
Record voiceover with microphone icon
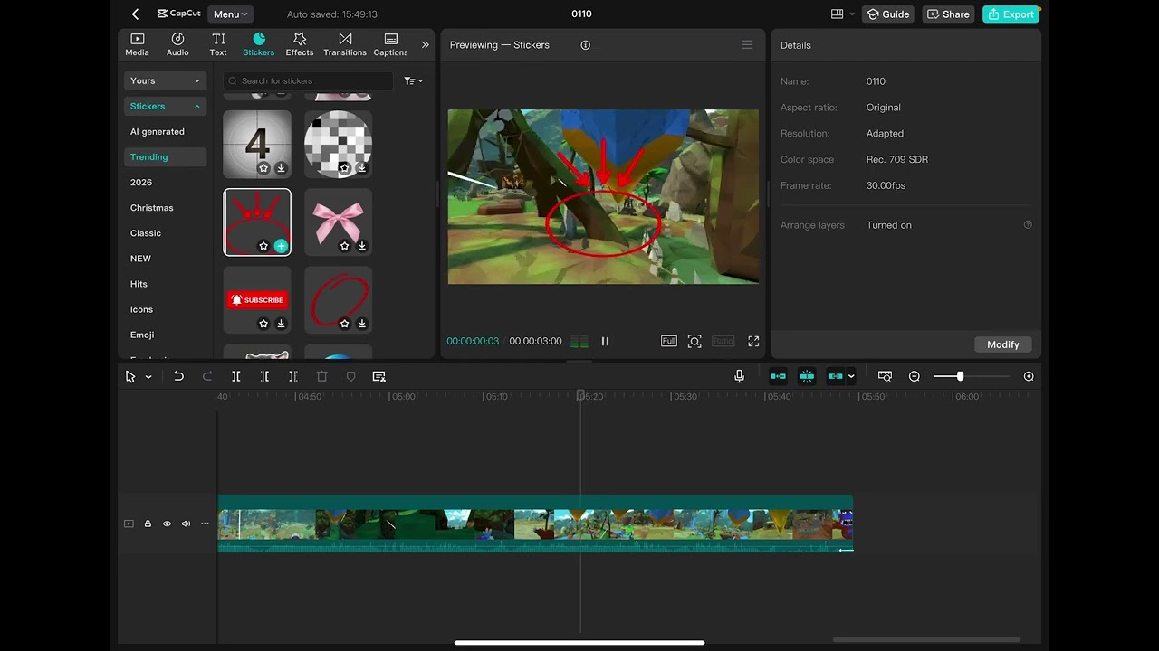[740, 377]
